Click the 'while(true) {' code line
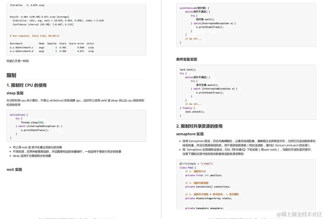 pyautogui.click(x=19, y=115)
